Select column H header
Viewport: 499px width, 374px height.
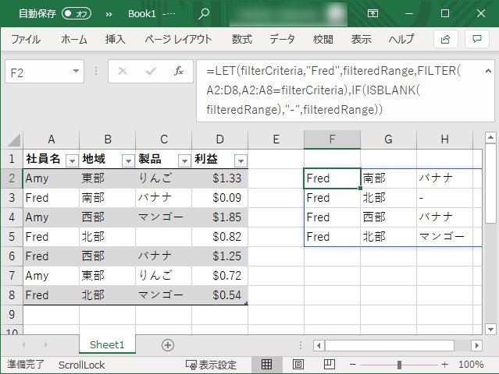[x=444, y=139]
